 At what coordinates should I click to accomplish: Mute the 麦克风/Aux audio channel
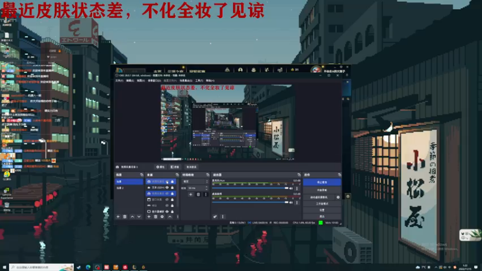point(291,188)
